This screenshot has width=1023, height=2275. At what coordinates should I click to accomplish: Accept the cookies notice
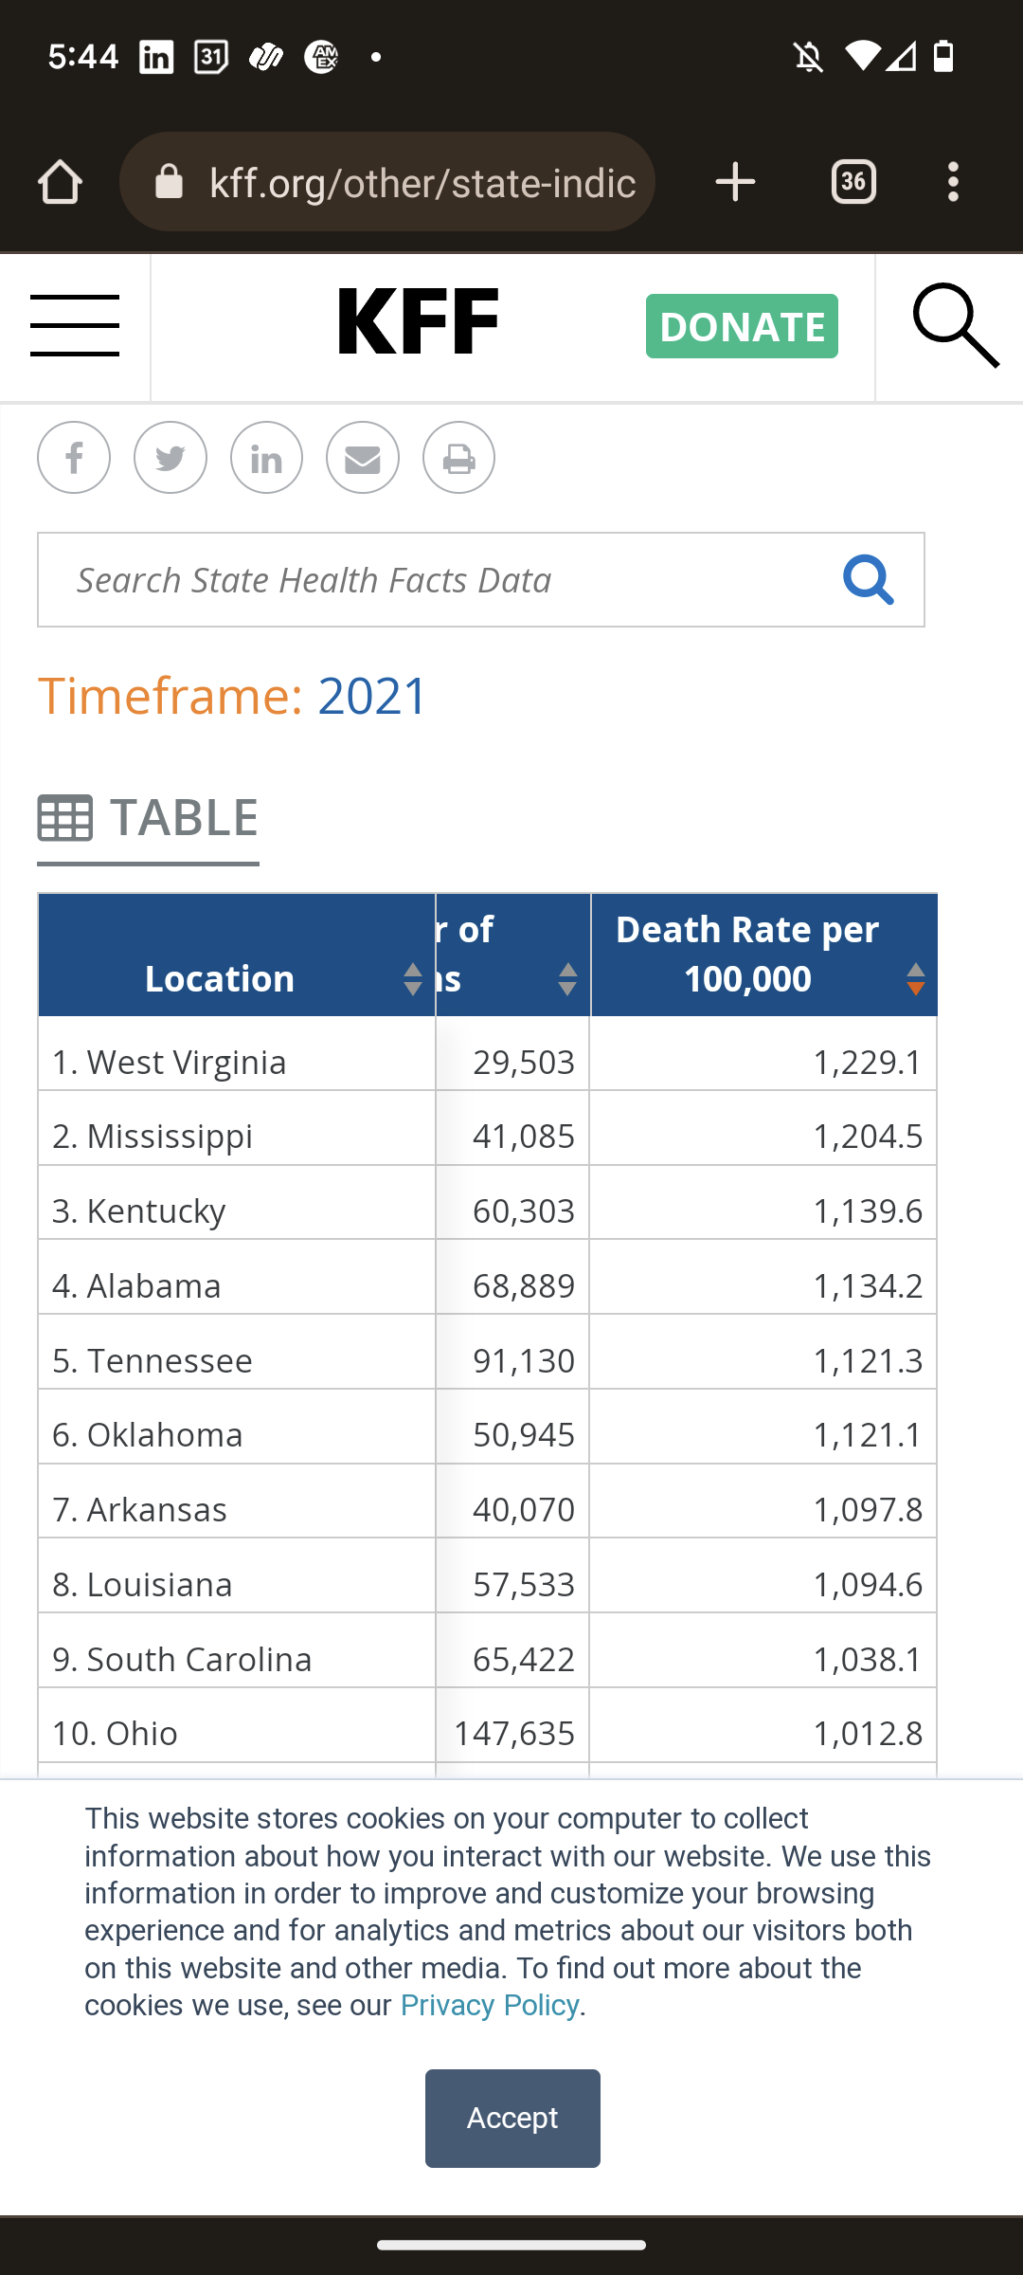(512, 2118)
